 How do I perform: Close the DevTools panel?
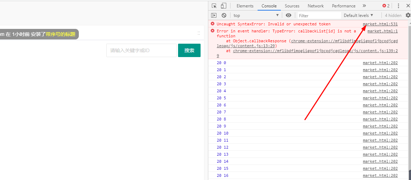coord(408,6)
